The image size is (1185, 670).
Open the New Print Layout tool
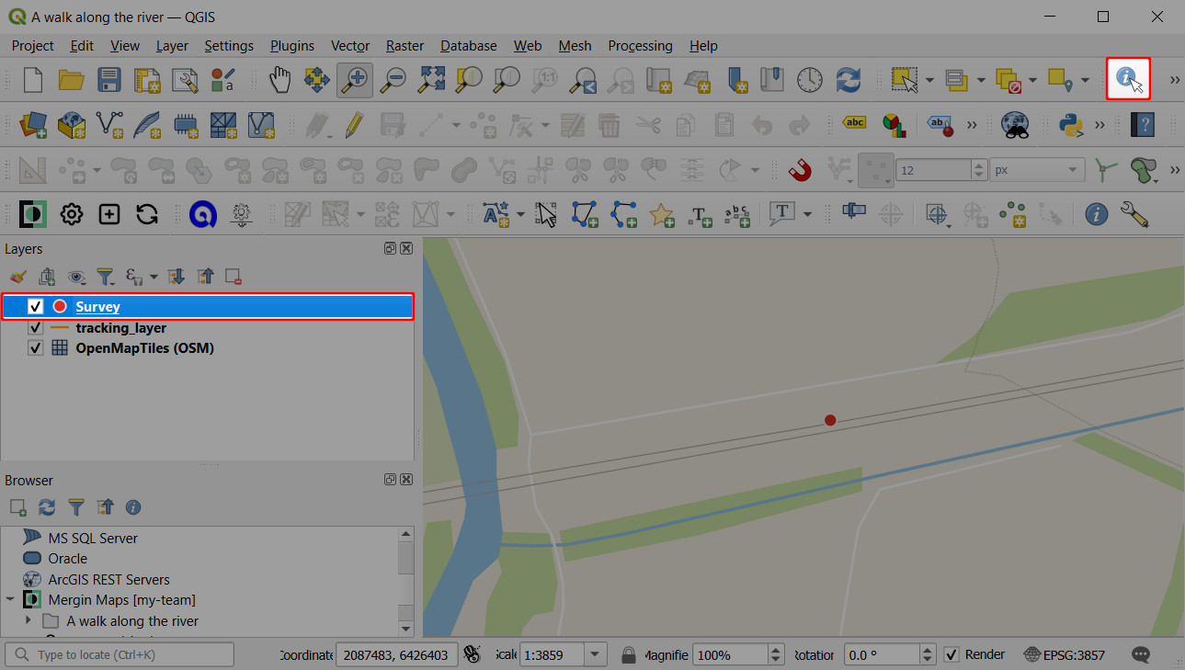tap(147, 80)
